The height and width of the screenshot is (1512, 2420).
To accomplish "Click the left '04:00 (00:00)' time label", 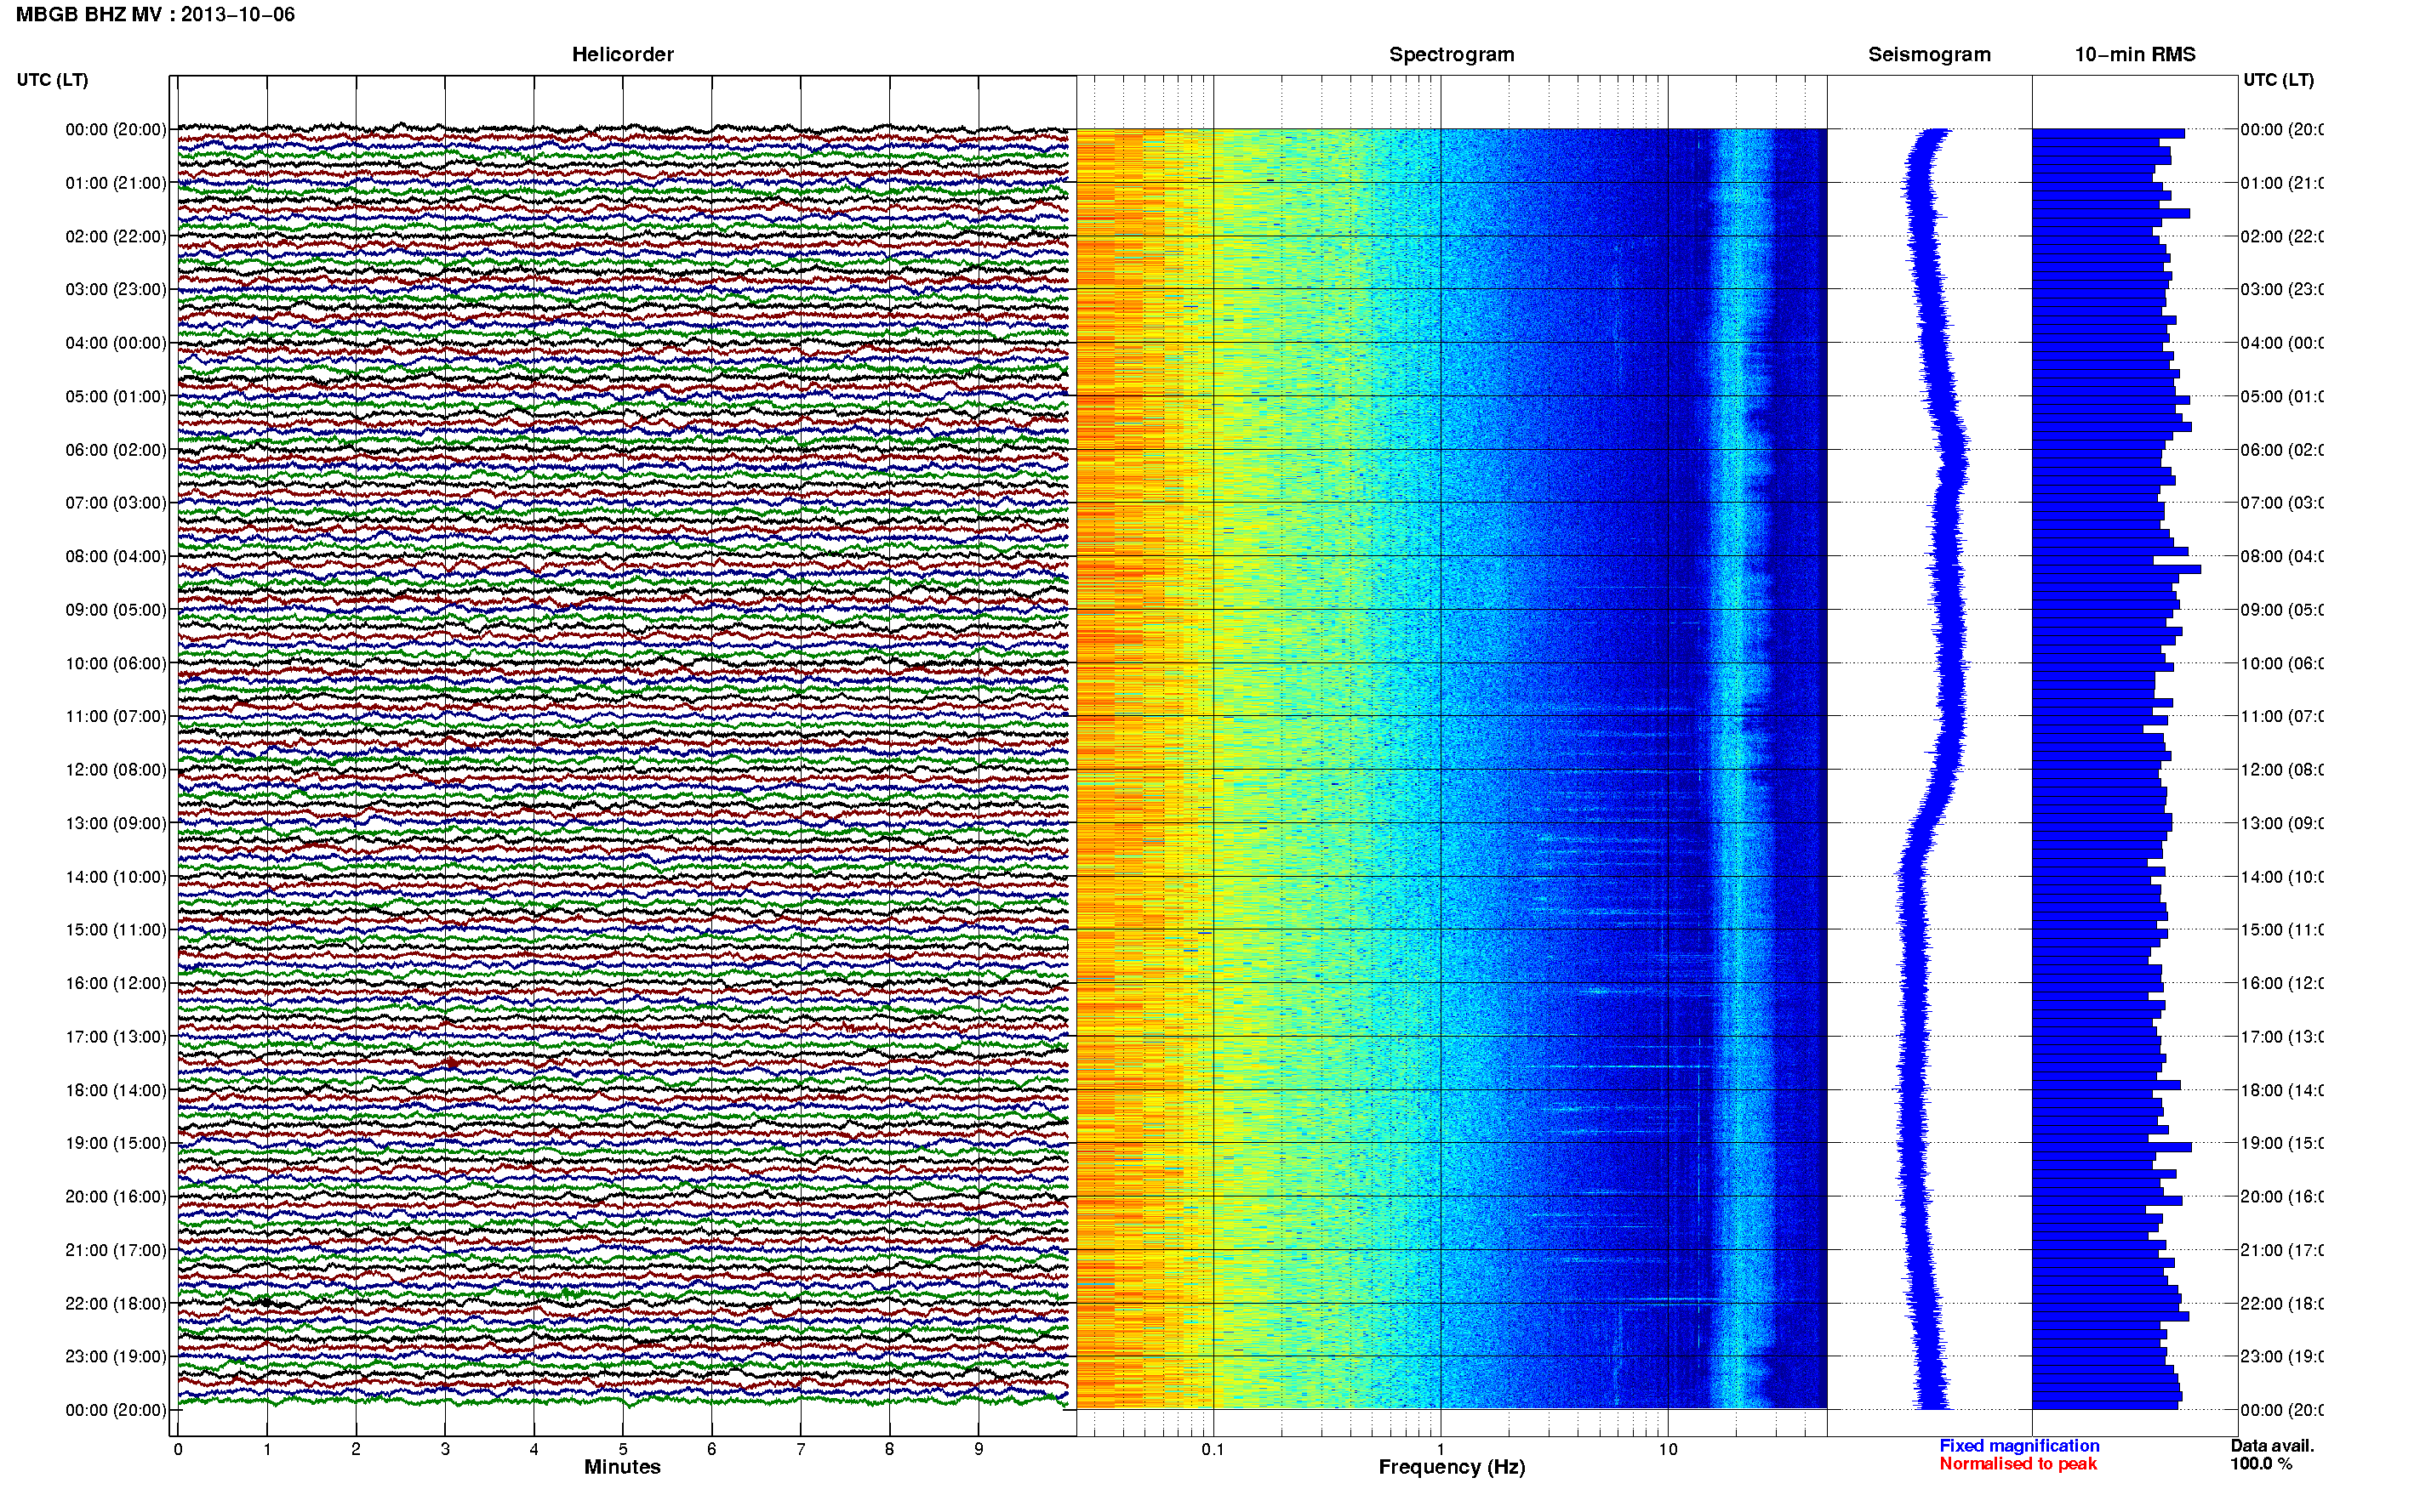I will click(116, 343).
